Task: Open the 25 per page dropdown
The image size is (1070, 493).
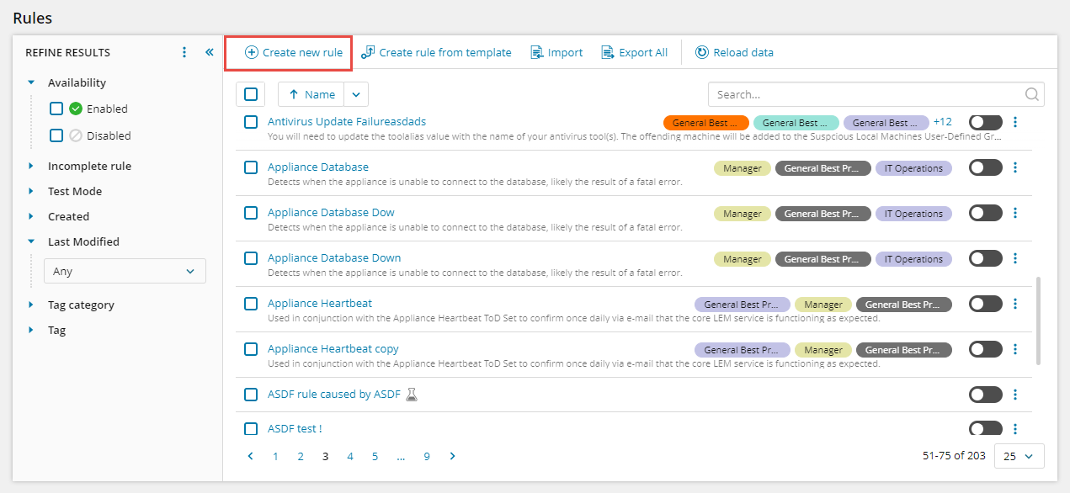Action: click(x=1019, y=456)
